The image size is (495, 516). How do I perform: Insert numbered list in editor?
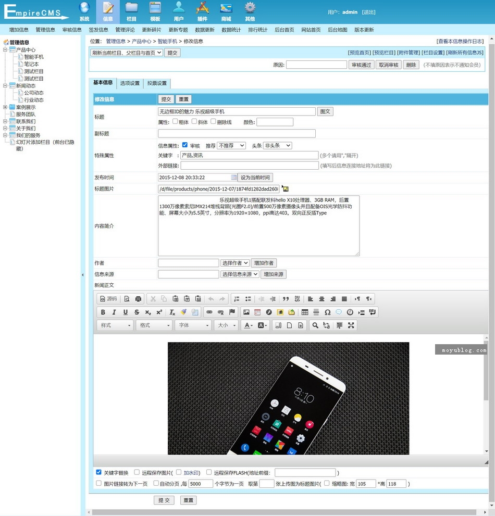coord(237,299)
